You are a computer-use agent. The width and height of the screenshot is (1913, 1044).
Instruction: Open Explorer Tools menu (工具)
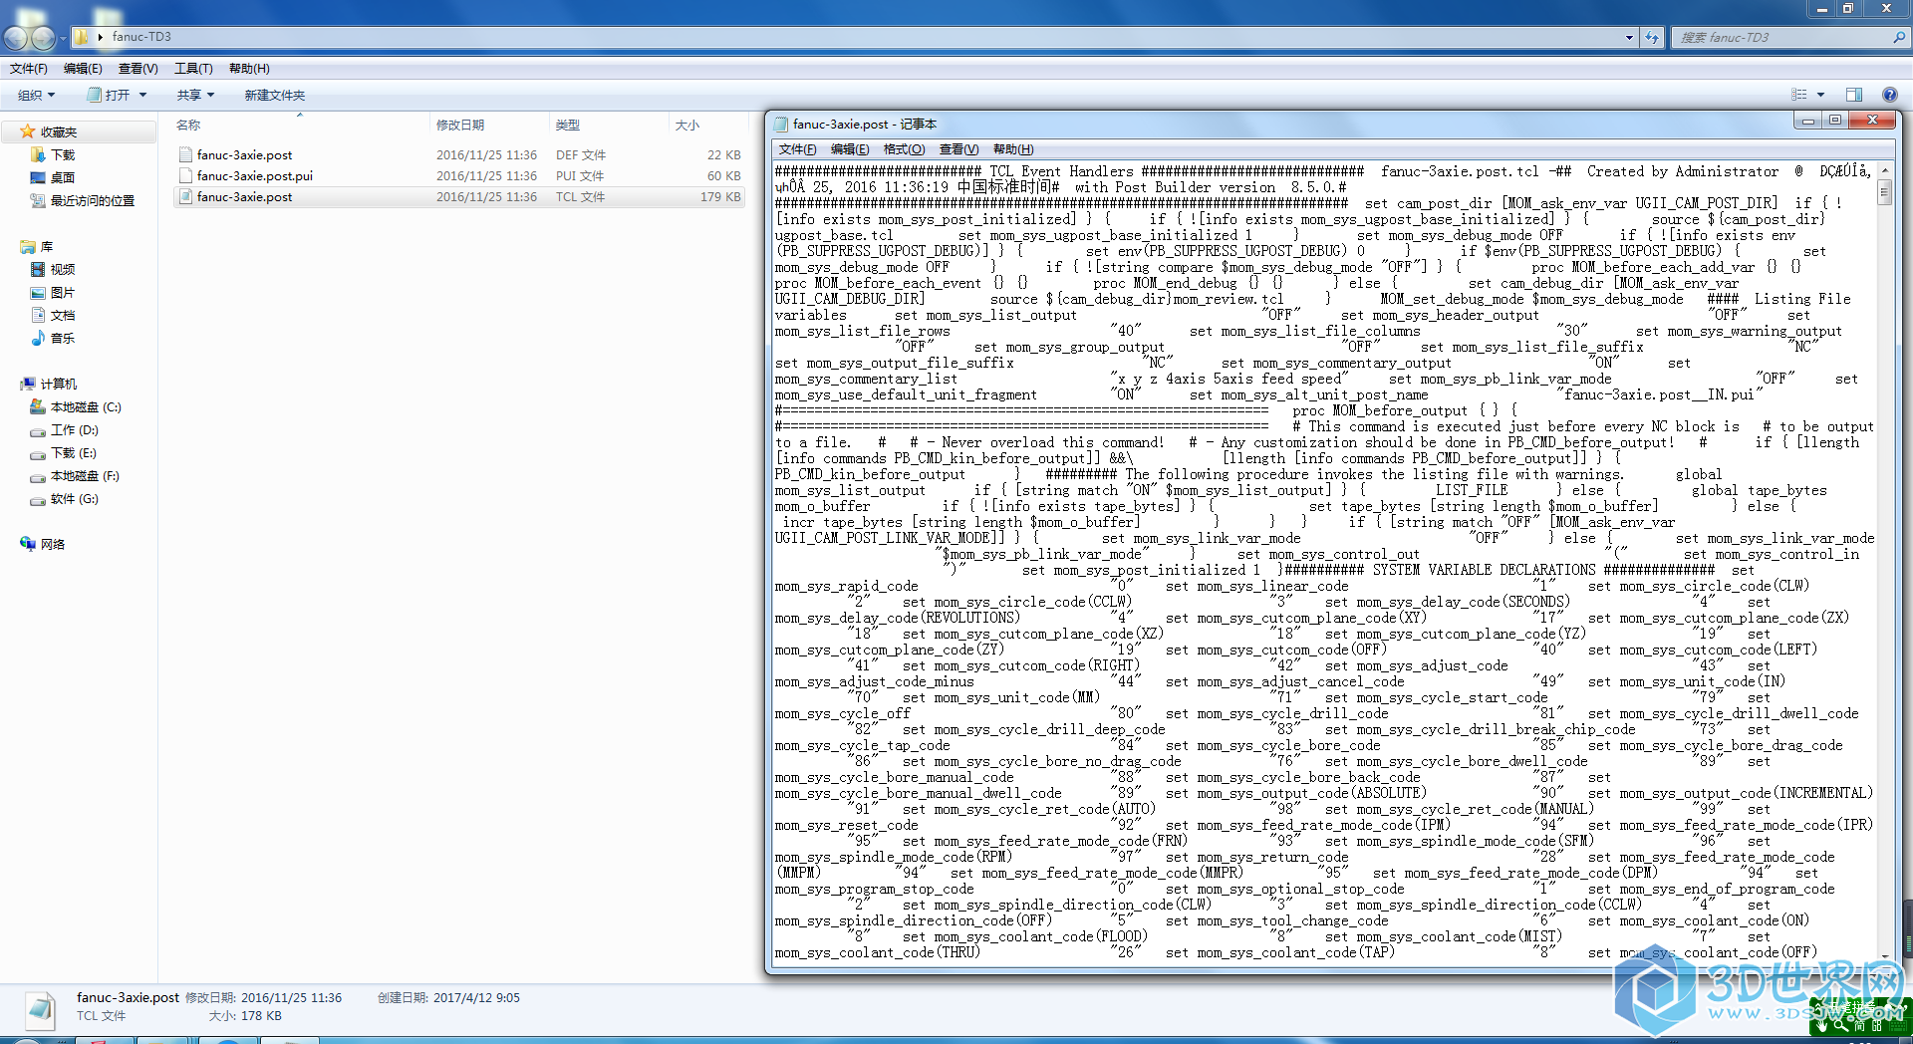(x=193, y=68)
